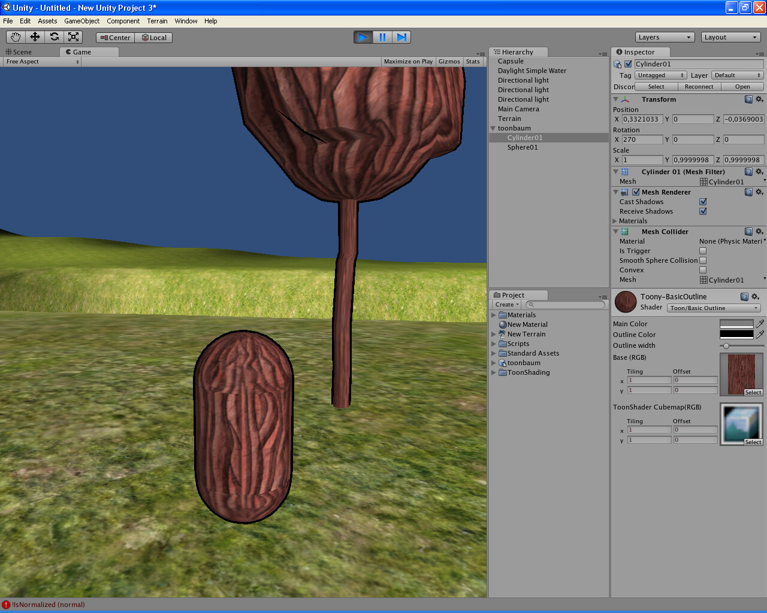Open the Terrain menu
This screenshot has height=613, width=767.
pyautogui.click(x=157, y=21)
